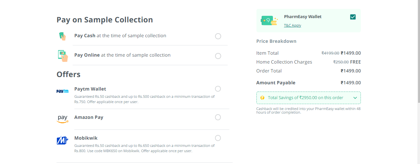This screenshot has width=420, height=164.
Task: Choose Paytm Wallet payment option
Action: (x=218, y=89)
